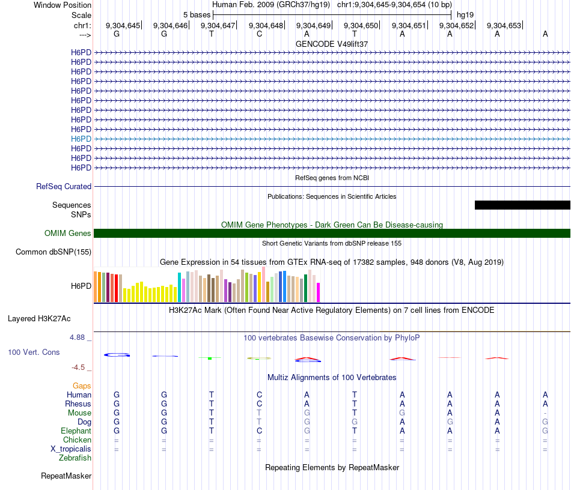This screenshot has height=490, width=571.
Task: Click the Mouse row dash in last column
Action: pyautogui.click(x=545, y=413)
